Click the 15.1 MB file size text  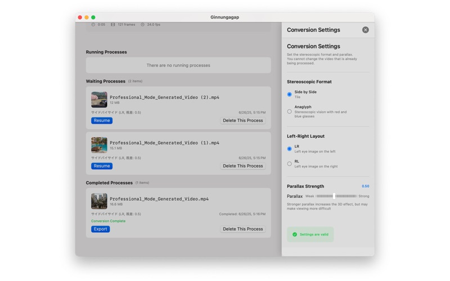click(116, 148)
